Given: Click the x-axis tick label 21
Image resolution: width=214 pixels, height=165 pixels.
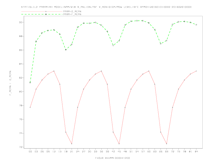Looking at the screenshot, I should pos(72,152).
